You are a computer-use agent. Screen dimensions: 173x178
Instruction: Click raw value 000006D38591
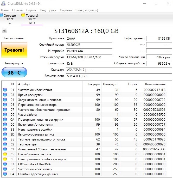click(154, 109)
